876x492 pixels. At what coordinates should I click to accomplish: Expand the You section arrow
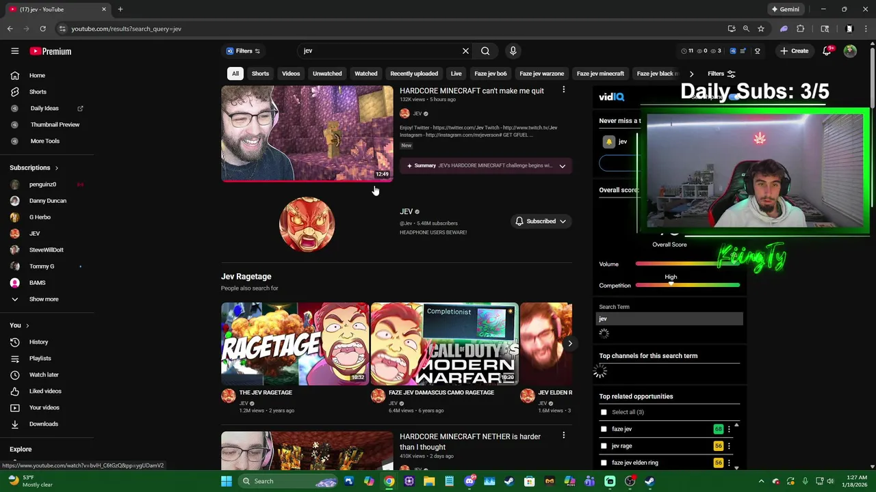pos(27,325)
